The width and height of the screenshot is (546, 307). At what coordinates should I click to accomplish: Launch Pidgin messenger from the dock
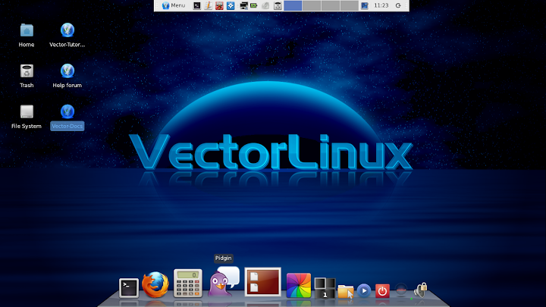[224, 281]
